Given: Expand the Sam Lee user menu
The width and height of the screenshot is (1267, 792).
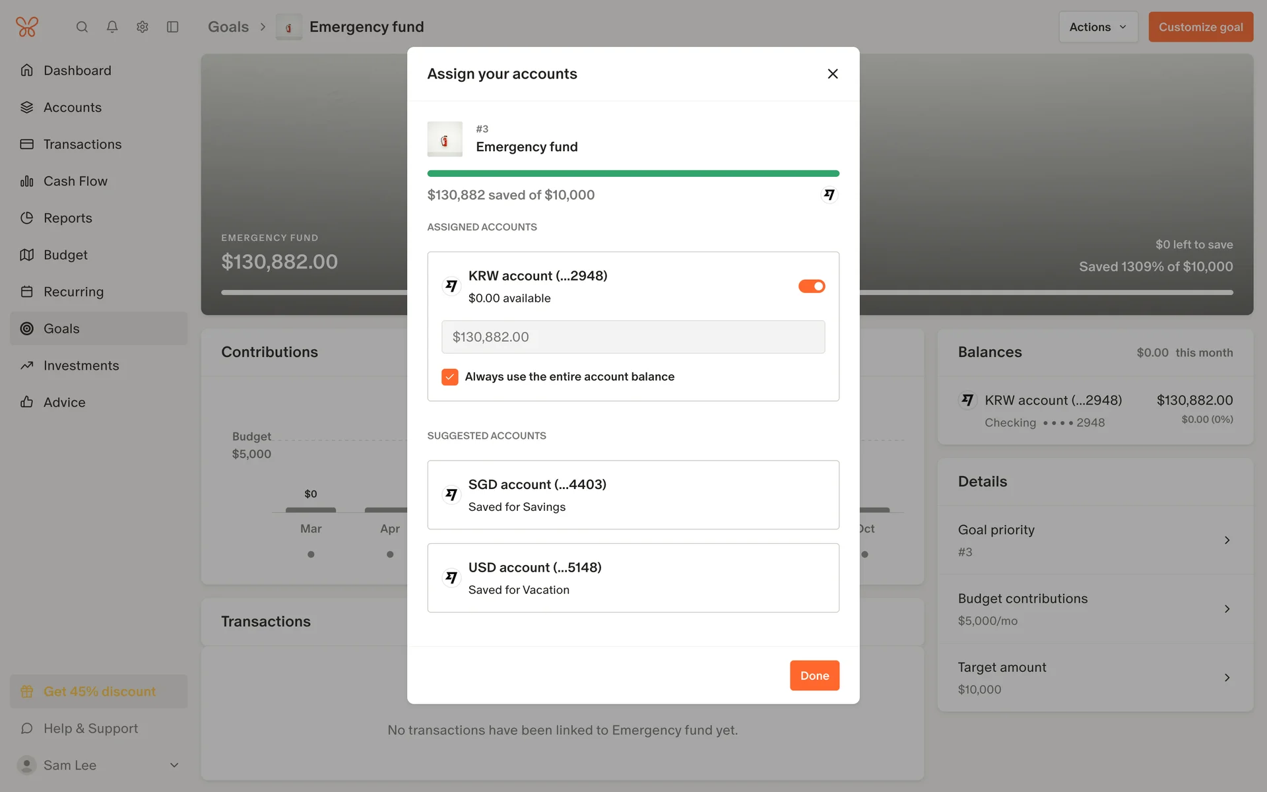Looking at the screenshot, I should 174,766.
